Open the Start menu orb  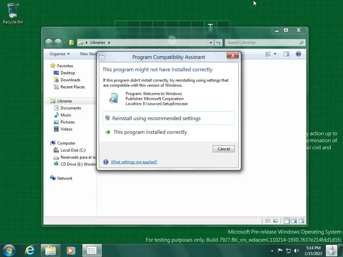9,250
